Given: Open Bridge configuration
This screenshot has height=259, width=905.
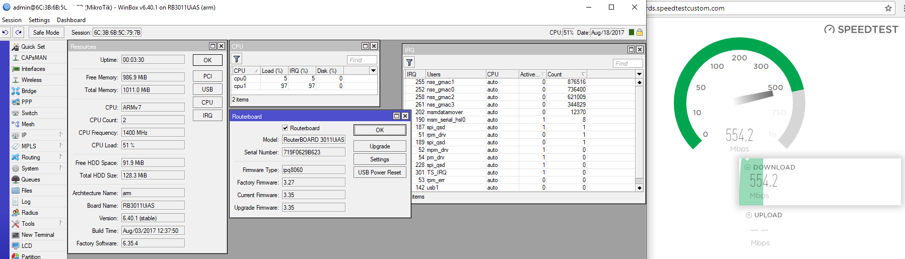Looking at the screenshot, I should (29, 91).
